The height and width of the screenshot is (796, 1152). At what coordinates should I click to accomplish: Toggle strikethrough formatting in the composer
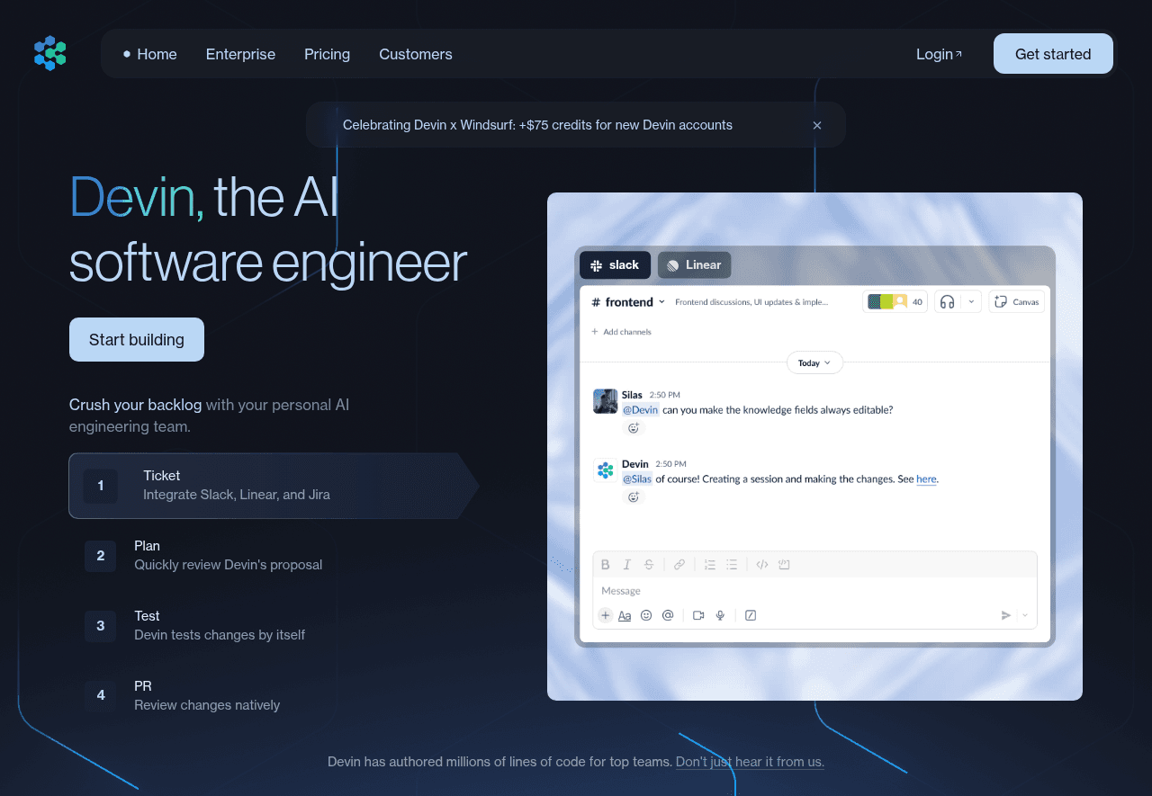pos(649,565)
